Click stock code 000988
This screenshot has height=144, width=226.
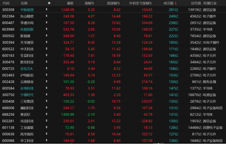[x=8, y=141]
